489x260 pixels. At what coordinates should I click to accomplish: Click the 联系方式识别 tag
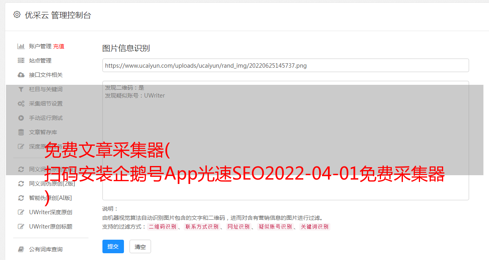click(x=202, y=227)
